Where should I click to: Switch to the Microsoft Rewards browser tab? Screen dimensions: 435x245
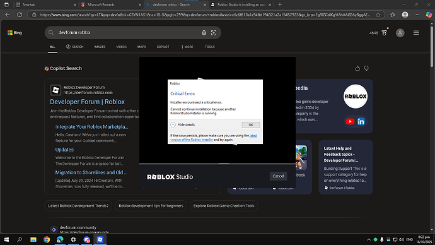tap(111, 4)
